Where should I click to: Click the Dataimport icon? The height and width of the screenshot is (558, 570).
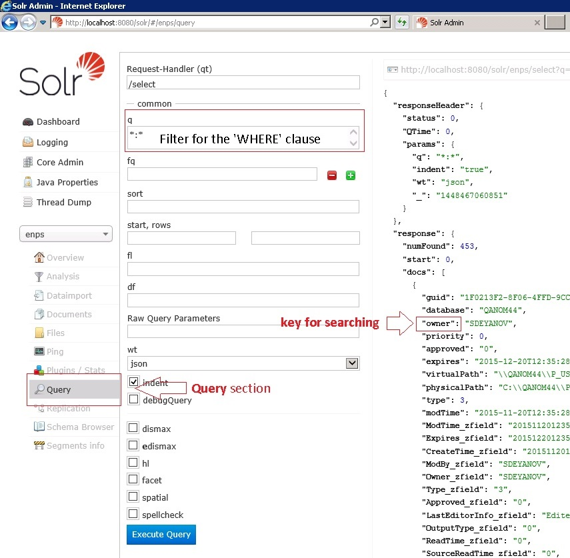point(39,295)
